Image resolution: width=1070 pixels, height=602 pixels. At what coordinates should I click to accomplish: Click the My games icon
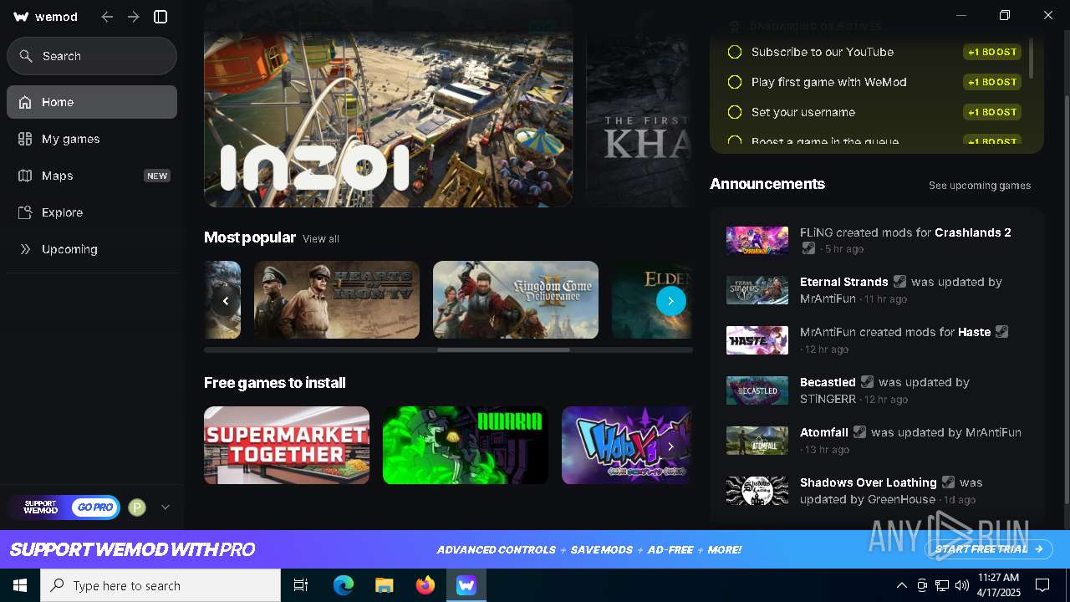point(25,139)
